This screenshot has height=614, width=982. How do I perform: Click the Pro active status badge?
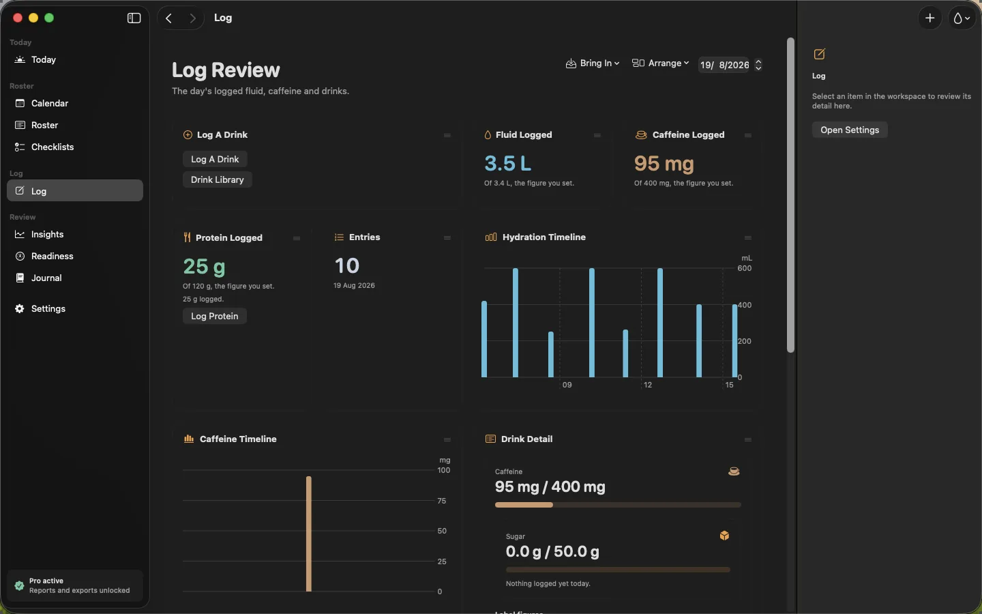click(x=75, y=586)
